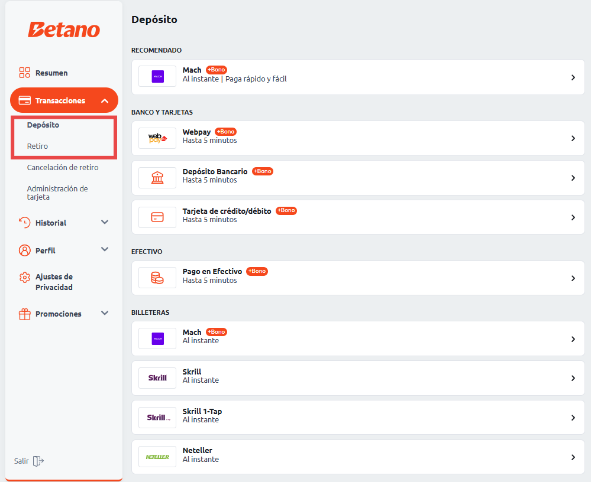The width and height of the screenshot is (591, 482).
Task: Open Administración de tarjeta page
Action: click(57, 193)
